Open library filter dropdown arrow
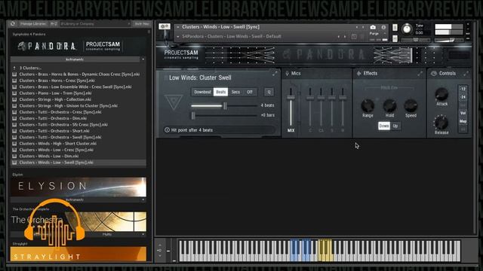 (129, 23)
